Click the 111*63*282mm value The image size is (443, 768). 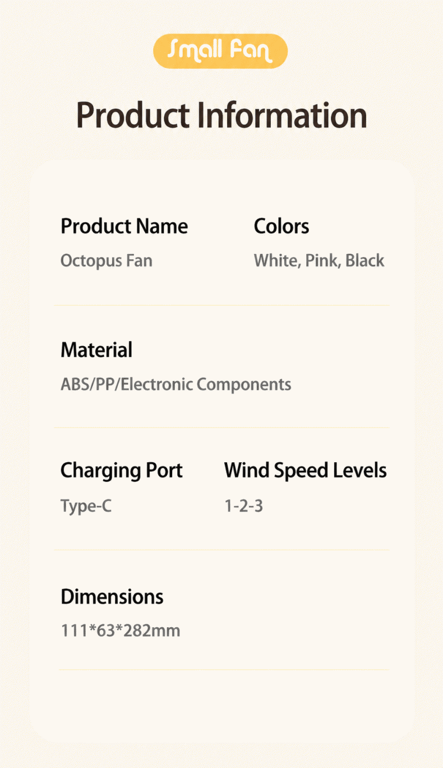tap(121, 631)
